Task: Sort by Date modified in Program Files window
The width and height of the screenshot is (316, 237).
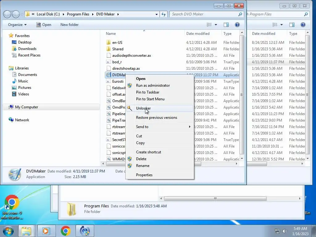Action: click(268, 33)
